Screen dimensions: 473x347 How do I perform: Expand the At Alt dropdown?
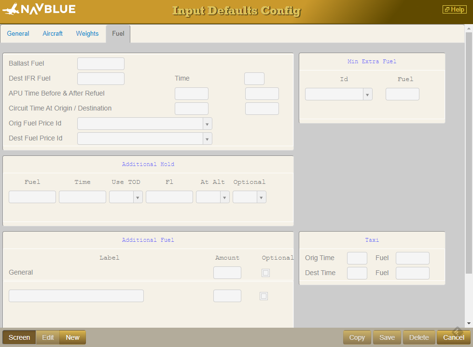point(225,197)
